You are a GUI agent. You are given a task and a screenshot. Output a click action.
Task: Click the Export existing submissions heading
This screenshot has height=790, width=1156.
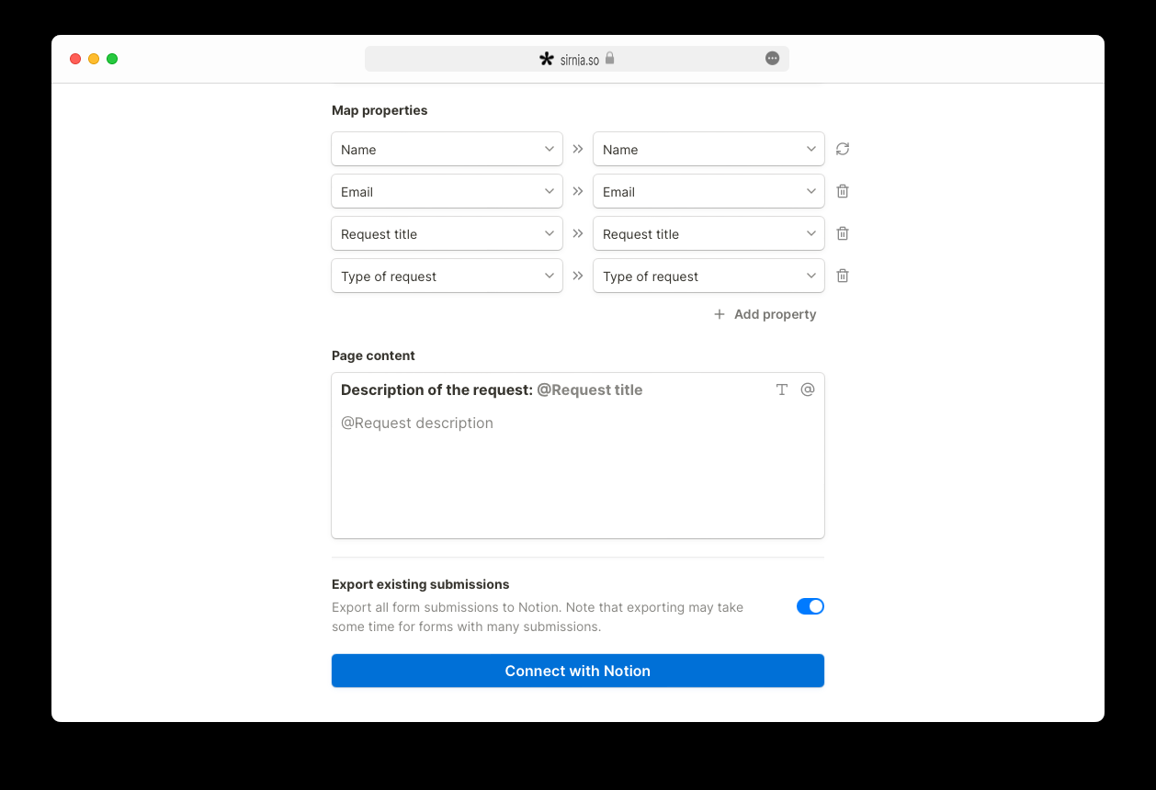tap(421, 584)
